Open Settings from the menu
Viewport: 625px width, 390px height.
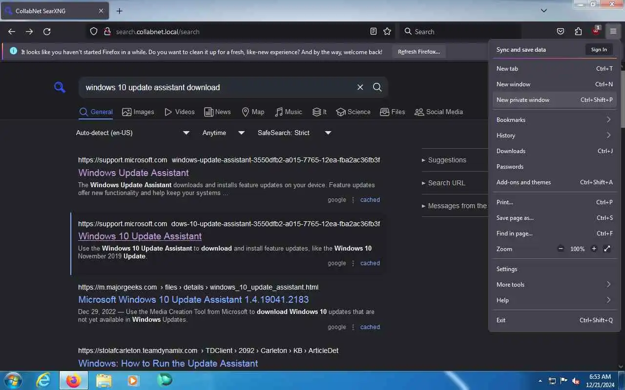(x=554, y=269)
